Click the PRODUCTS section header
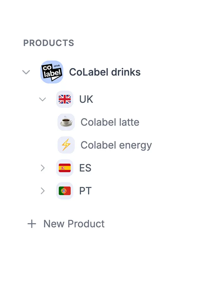Image resolution: width=213 pixels, height=281 pixels. pyautogui.click(x=49, y=43)
